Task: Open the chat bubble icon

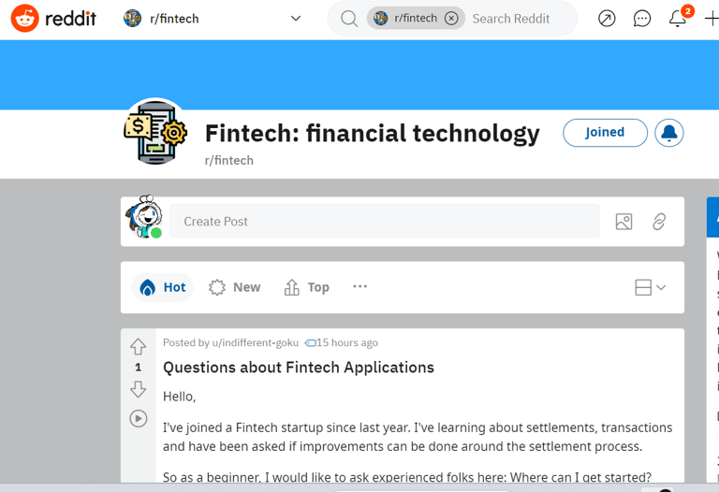Action: (x=642, y=19)
